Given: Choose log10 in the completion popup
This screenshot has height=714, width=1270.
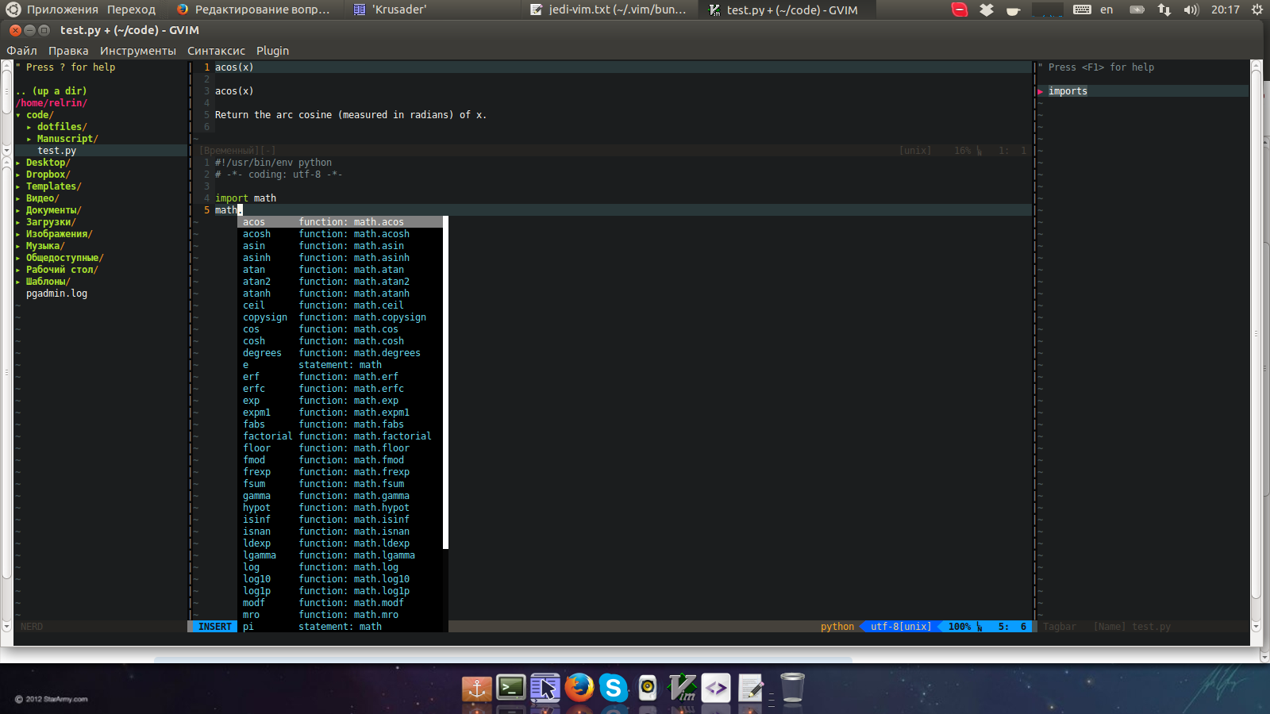Looking at the screenshot, I should click(340, 579).
